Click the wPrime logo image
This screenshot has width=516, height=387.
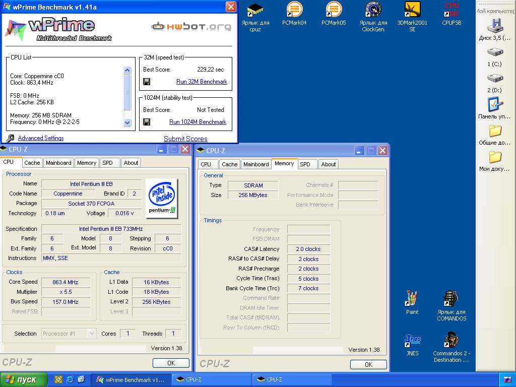(58, 29)
